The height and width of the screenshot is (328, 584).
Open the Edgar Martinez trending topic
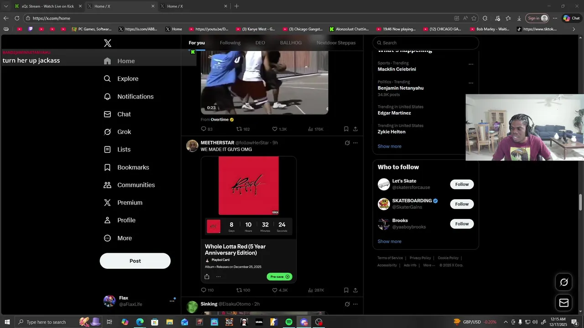tap(394, 113)
